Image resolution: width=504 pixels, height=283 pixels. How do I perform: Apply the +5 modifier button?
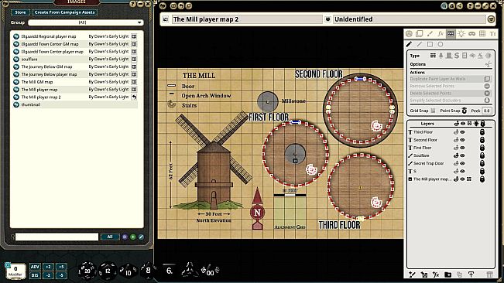(61, 267)
